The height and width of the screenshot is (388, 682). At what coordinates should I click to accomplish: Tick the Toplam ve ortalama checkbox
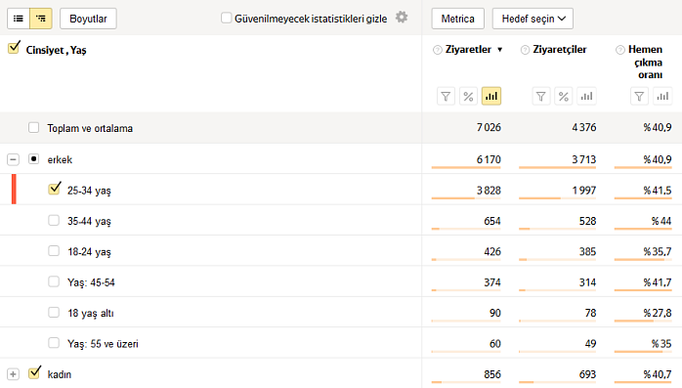coord(33,127)
